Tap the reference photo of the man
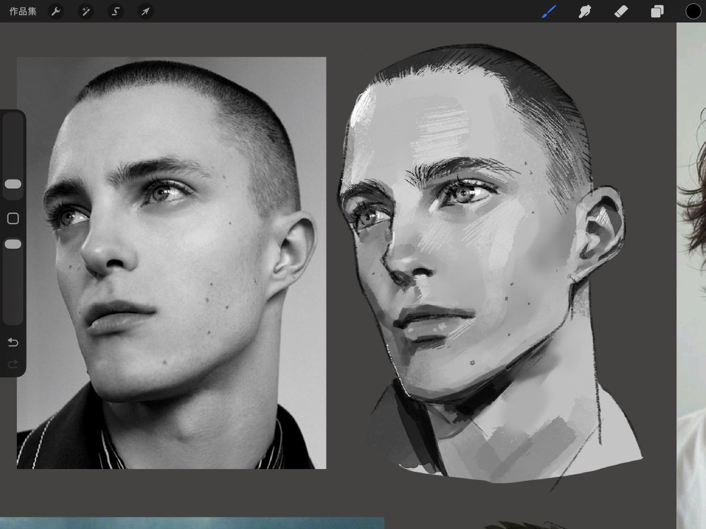 coord(171,263)
